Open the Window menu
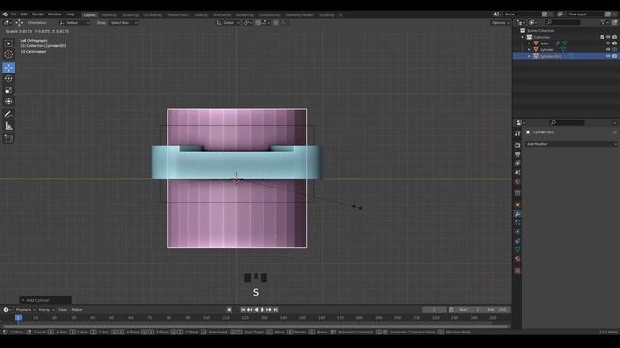Viewport: 620px width, 348px height. [54, 14]
